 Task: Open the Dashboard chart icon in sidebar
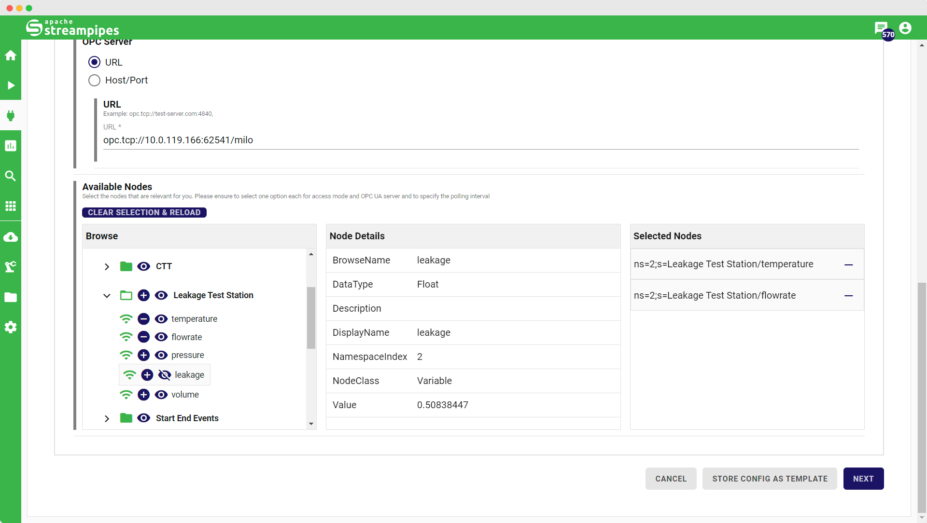coord(11,146)
